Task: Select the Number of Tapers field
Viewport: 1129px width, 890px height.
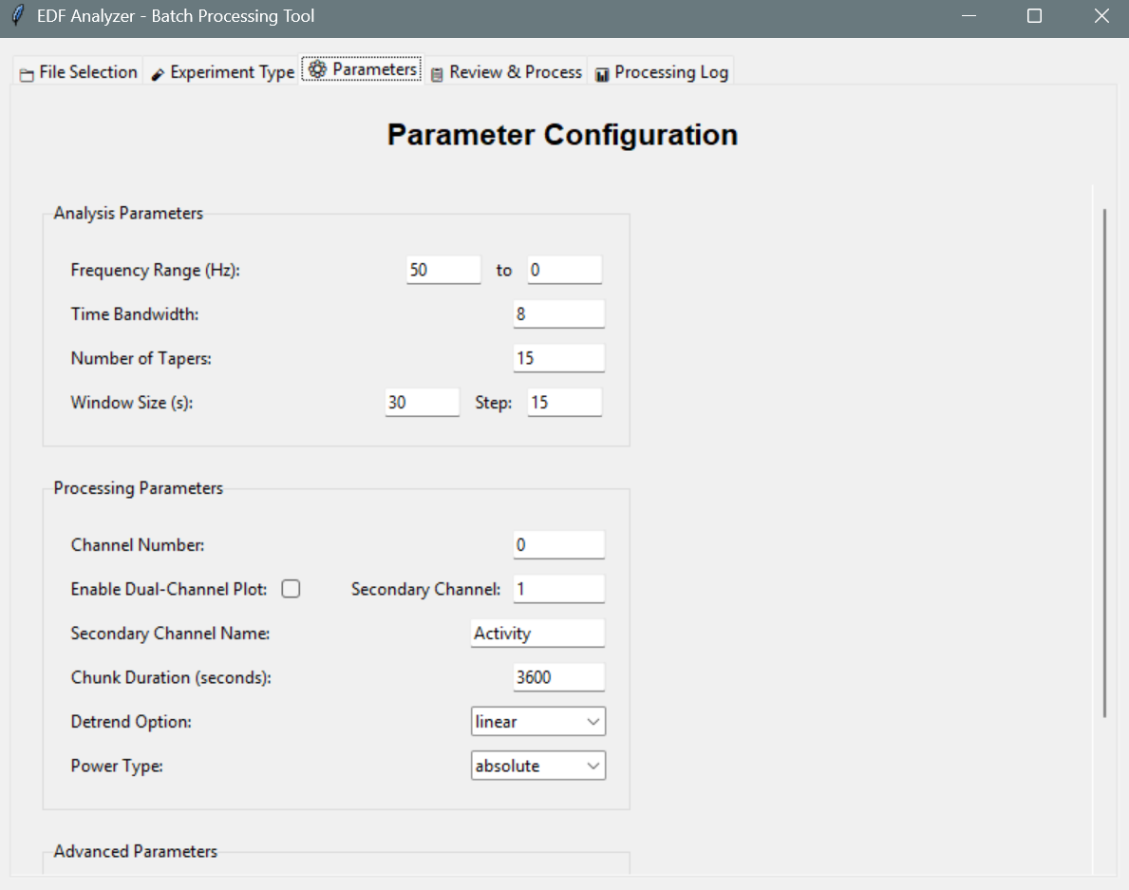Action: [x=557, y=358]
